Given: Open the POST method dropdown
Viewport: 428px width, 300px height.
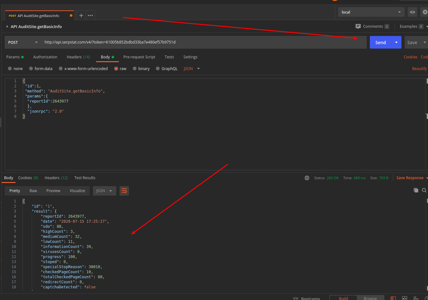Looking at the screenshot, I should coord(23,42).
